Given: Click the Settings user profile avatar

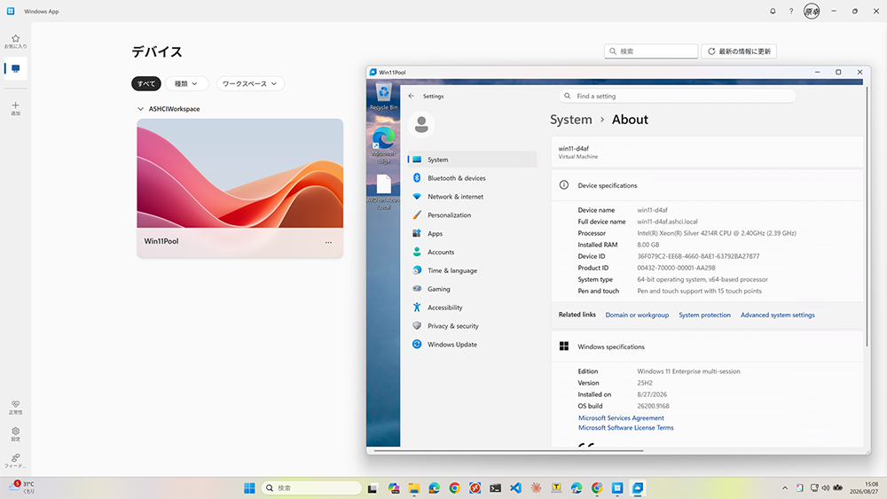Looking at the screenshot, I should click(x=421, y=124).
